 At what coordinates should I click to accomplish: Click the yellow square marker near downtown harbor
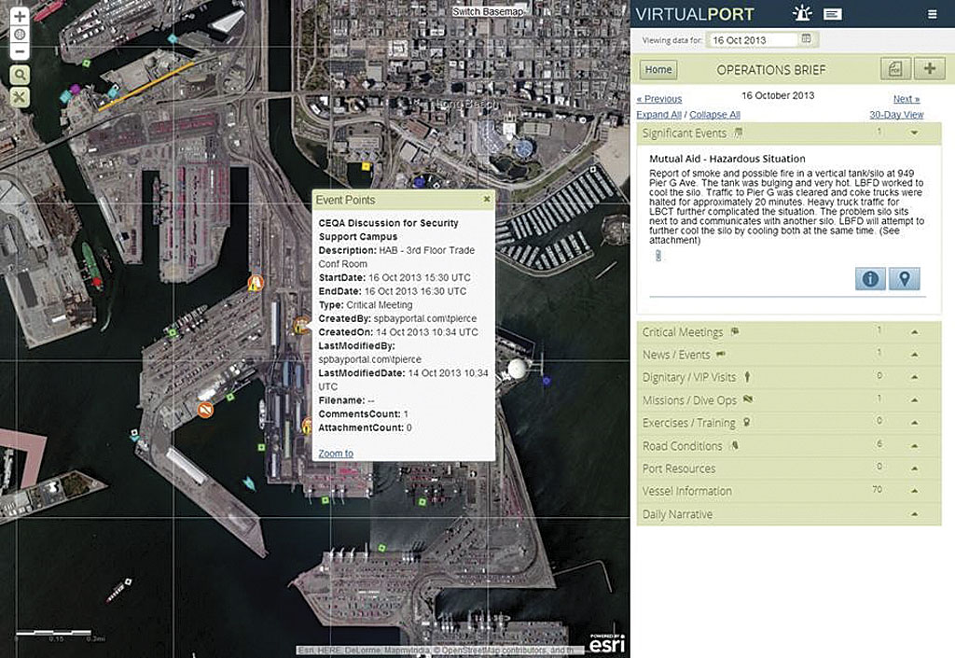pyautogui.click(x=366, y=166)
